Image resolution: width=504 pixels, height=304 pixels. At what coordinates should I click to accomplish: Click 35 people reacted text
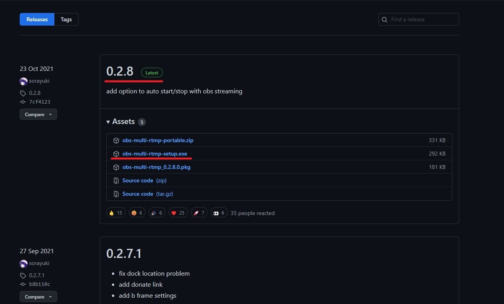252,213
